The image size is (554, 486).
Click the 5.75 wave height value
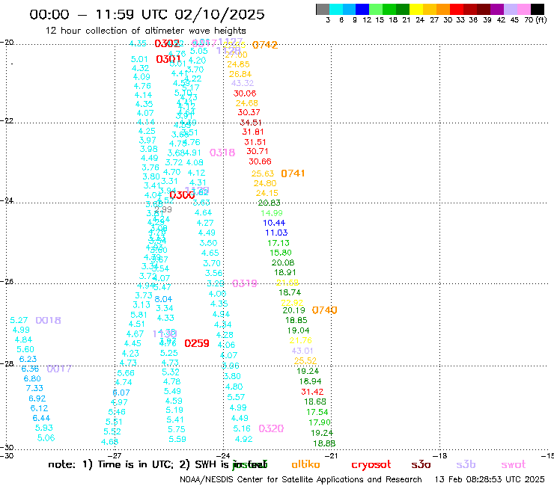[x=176, y=429]
